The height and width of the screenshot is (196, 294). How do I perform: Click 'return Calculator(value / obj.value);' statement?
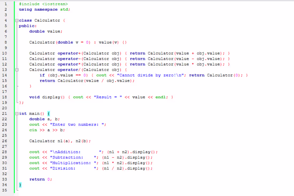click(x=87, y=81)
